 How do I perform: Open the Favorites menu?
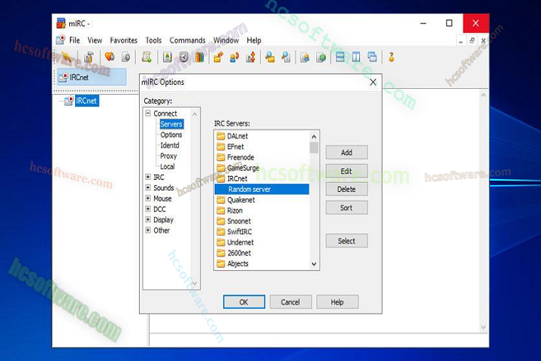[123, 41]
